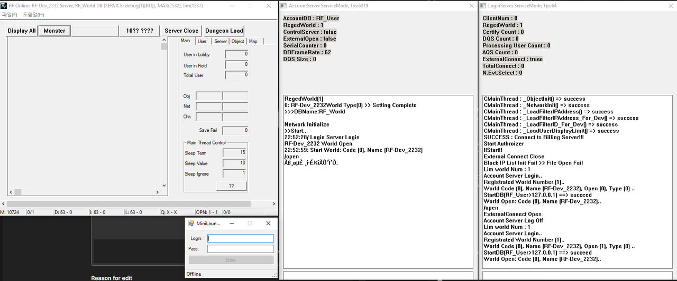The height and width of the screenshot is (281, 677).
Task: Click the Server Close button
Action: pos(181,31)
